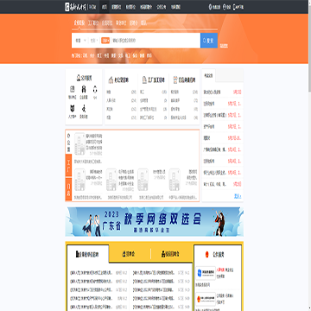Switch to the orange 工厂 vertical tab

point(68,166)
